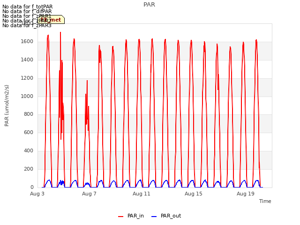Screen dimensions: 300x225
Task: Click the blue PAR_out legend line swatch
Action: 154,217
